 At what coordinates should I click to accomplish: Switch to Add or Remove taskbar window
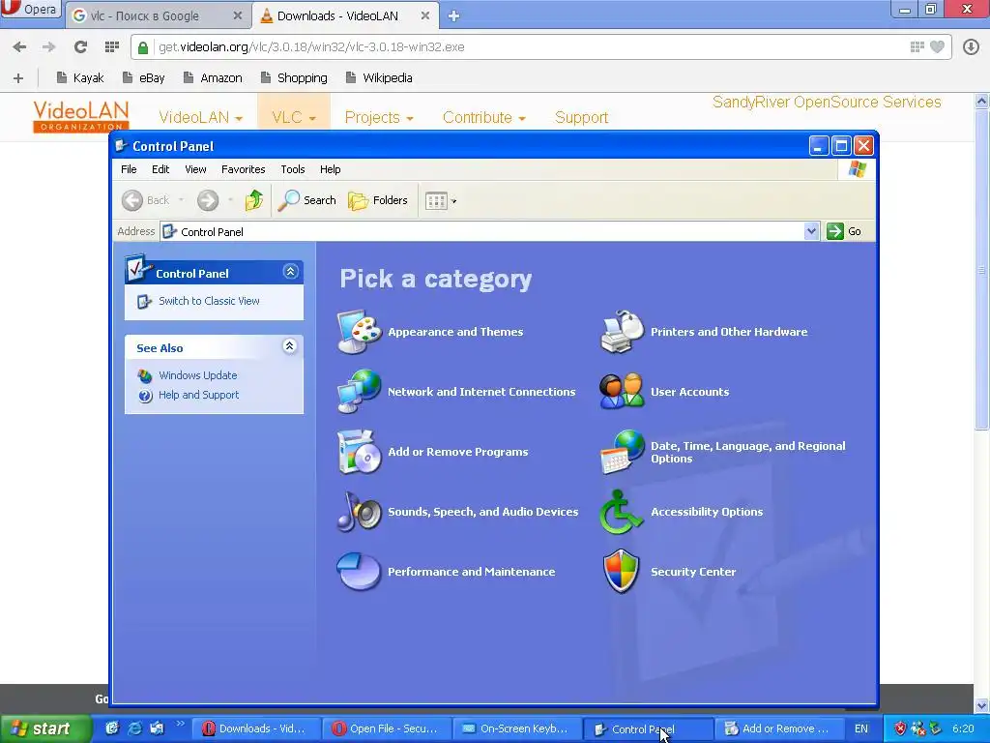point(780,728)
